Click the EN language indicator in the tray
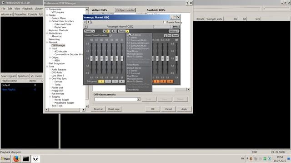Viewport: 291px width, 163px height. 242,158
